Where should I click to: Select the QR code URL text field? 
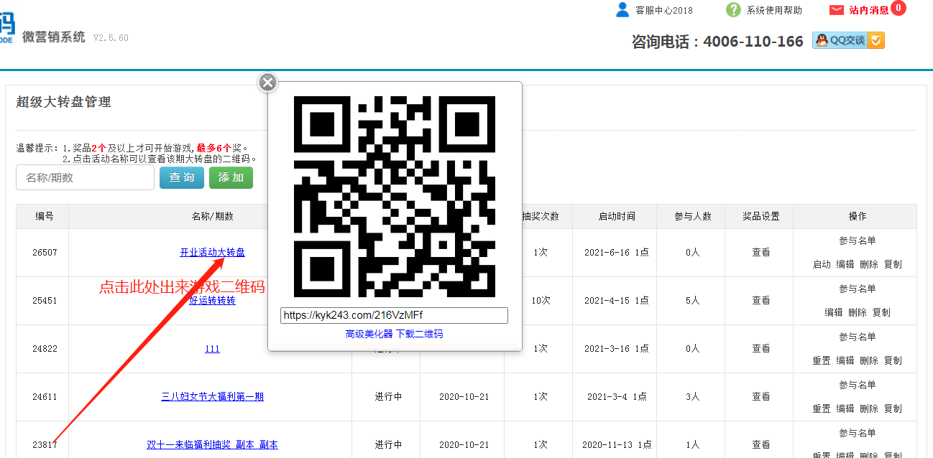click(394, 315)
